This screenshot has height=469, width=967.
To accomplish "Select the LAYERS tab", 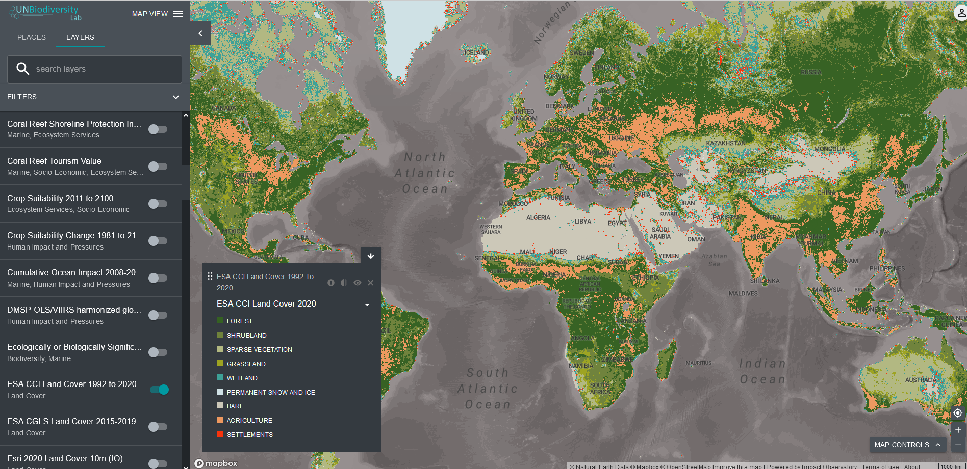I will [80, 37].
